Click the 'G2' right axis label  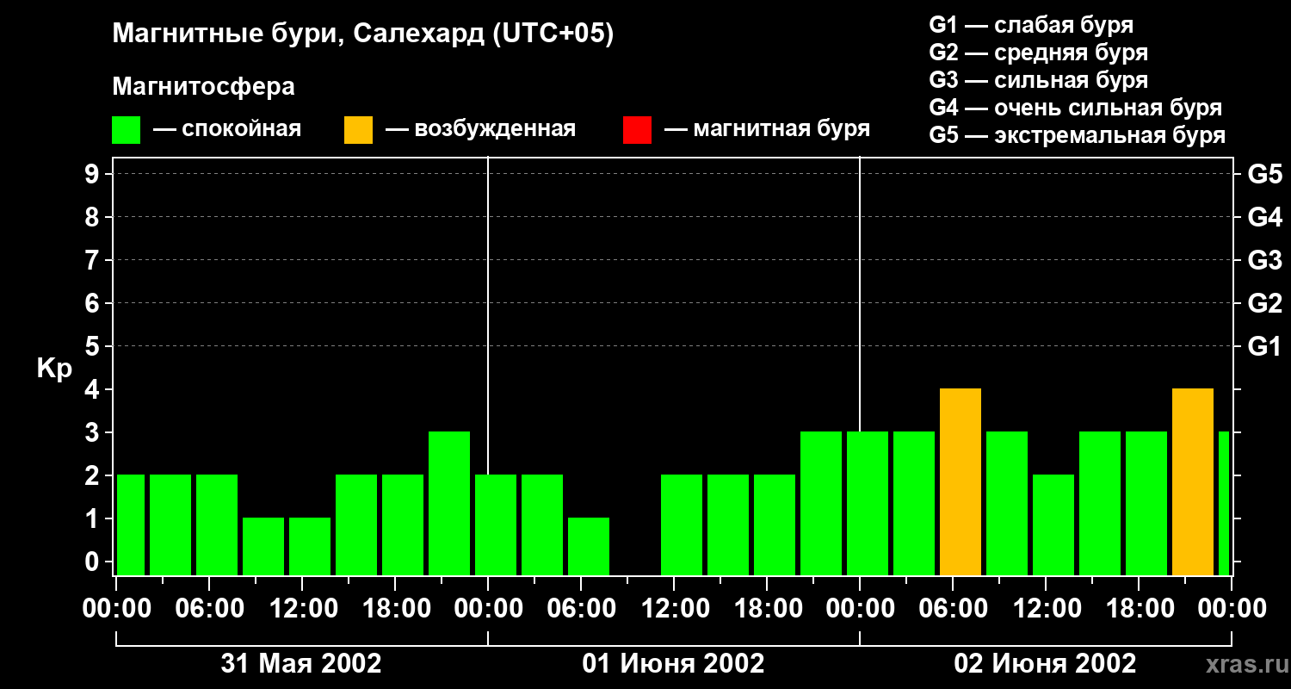1265,303
